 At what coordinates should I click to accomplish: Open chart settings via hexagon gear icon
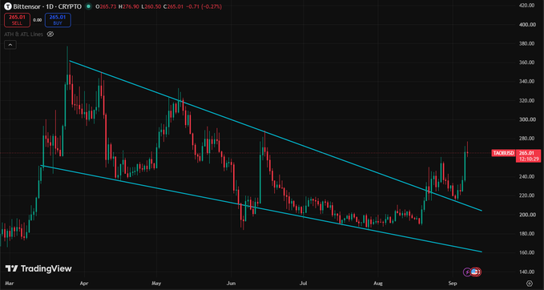(529, 283)
